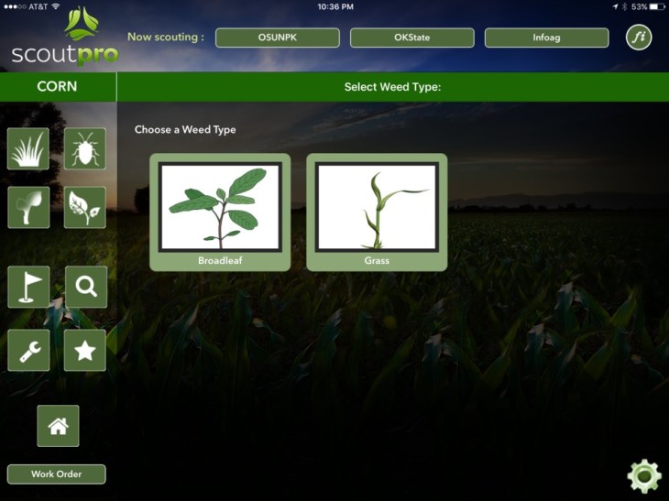Select the insect bug scouting icon
Image resolution: width=669 pixels, height=501 pixels.
pyautogui.click(x=85, y=148)
